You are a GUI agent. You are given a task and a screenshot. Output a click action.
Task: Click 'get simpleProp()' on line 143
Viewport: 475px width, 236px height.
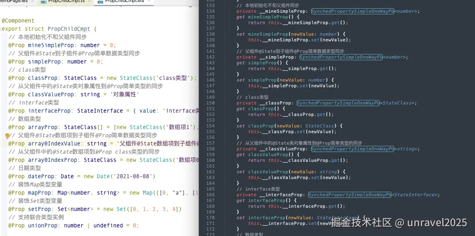[262, 63]
